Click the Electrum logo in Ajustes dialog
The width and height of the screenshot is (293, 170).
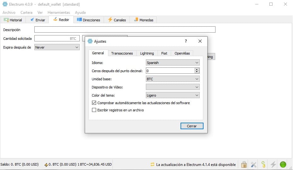90,41
